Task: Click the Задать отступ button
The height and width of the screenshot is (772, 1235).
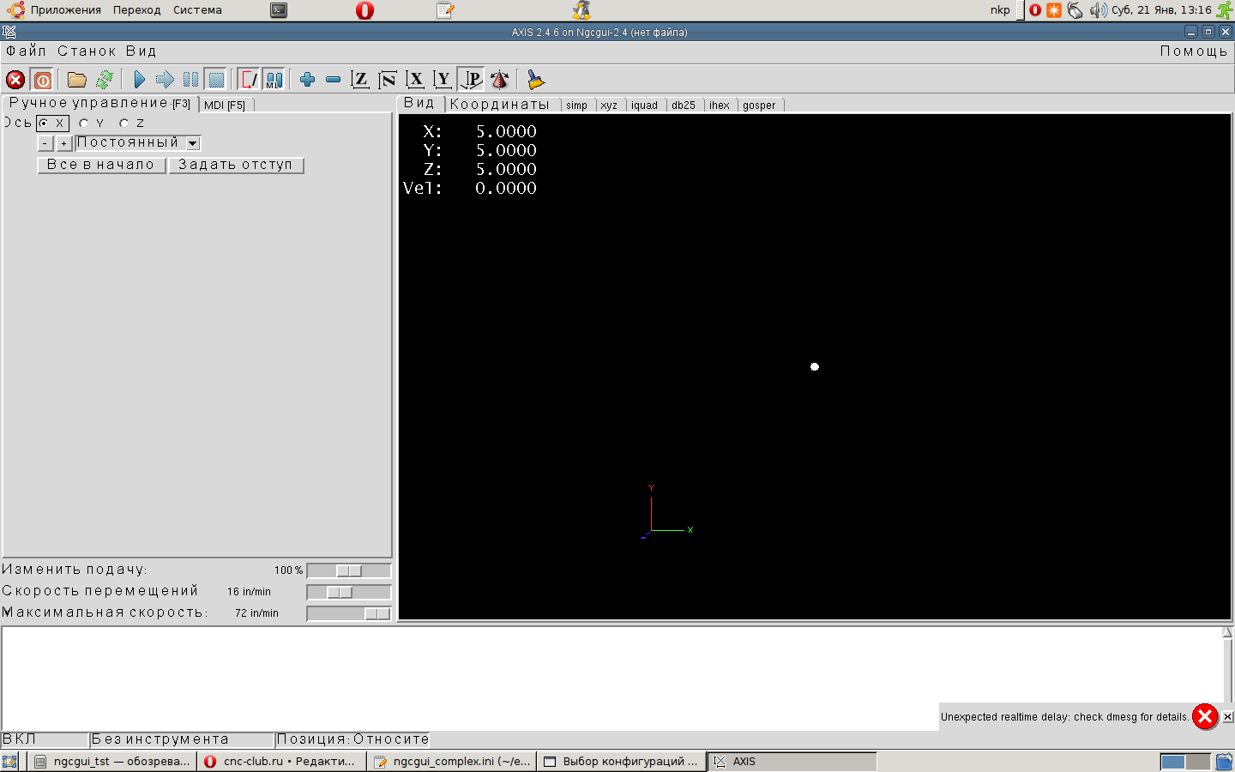Action: point(236,165)
